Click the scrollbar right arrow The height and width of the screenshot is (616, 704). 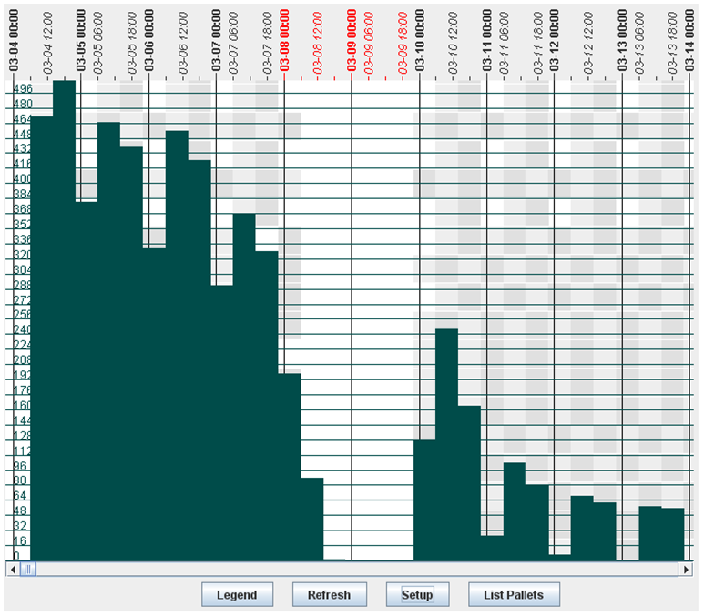click(686, 570)
